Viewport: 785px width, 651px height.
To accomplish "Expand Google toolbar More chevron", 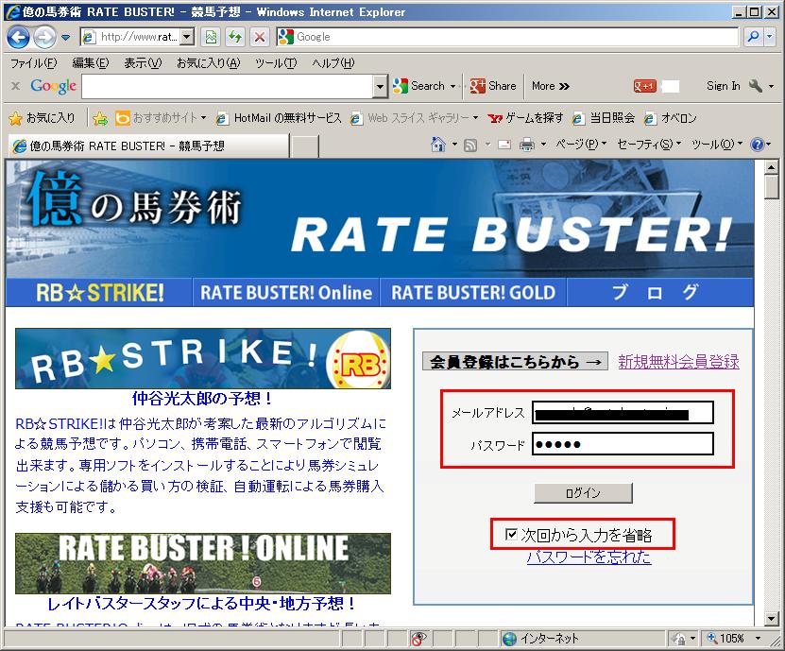I will pos(551,86).
